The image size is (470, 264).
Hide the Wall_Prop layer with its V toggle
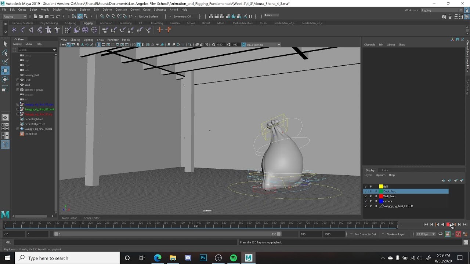click(365, 196)
